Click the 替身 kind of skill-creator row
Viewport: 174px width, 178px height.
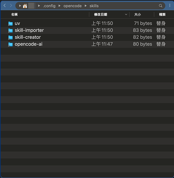pyautogui.click(x=161, y=37)
